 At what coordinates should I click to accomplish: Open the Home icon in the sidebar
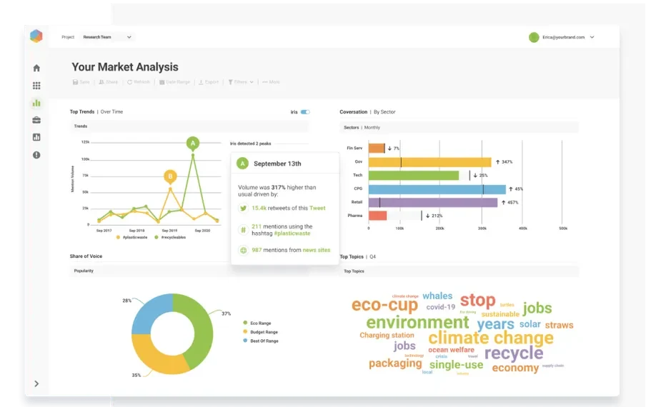(36, 68)
